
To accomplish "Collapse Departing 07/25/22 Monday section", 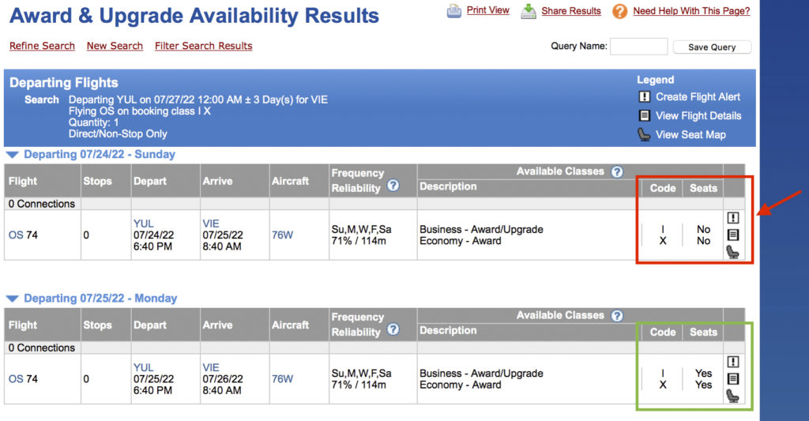I will pos(12,299).
